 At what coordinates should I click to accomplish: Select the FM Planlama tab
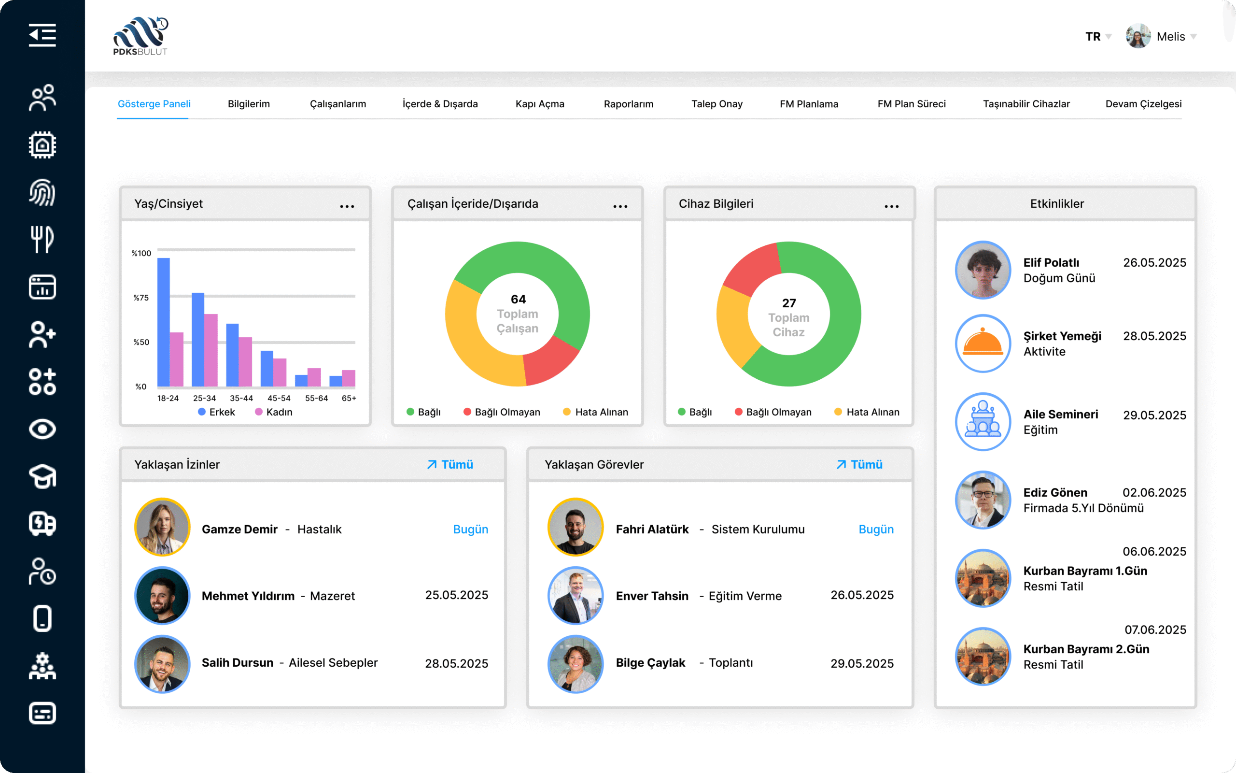(809, 104)
